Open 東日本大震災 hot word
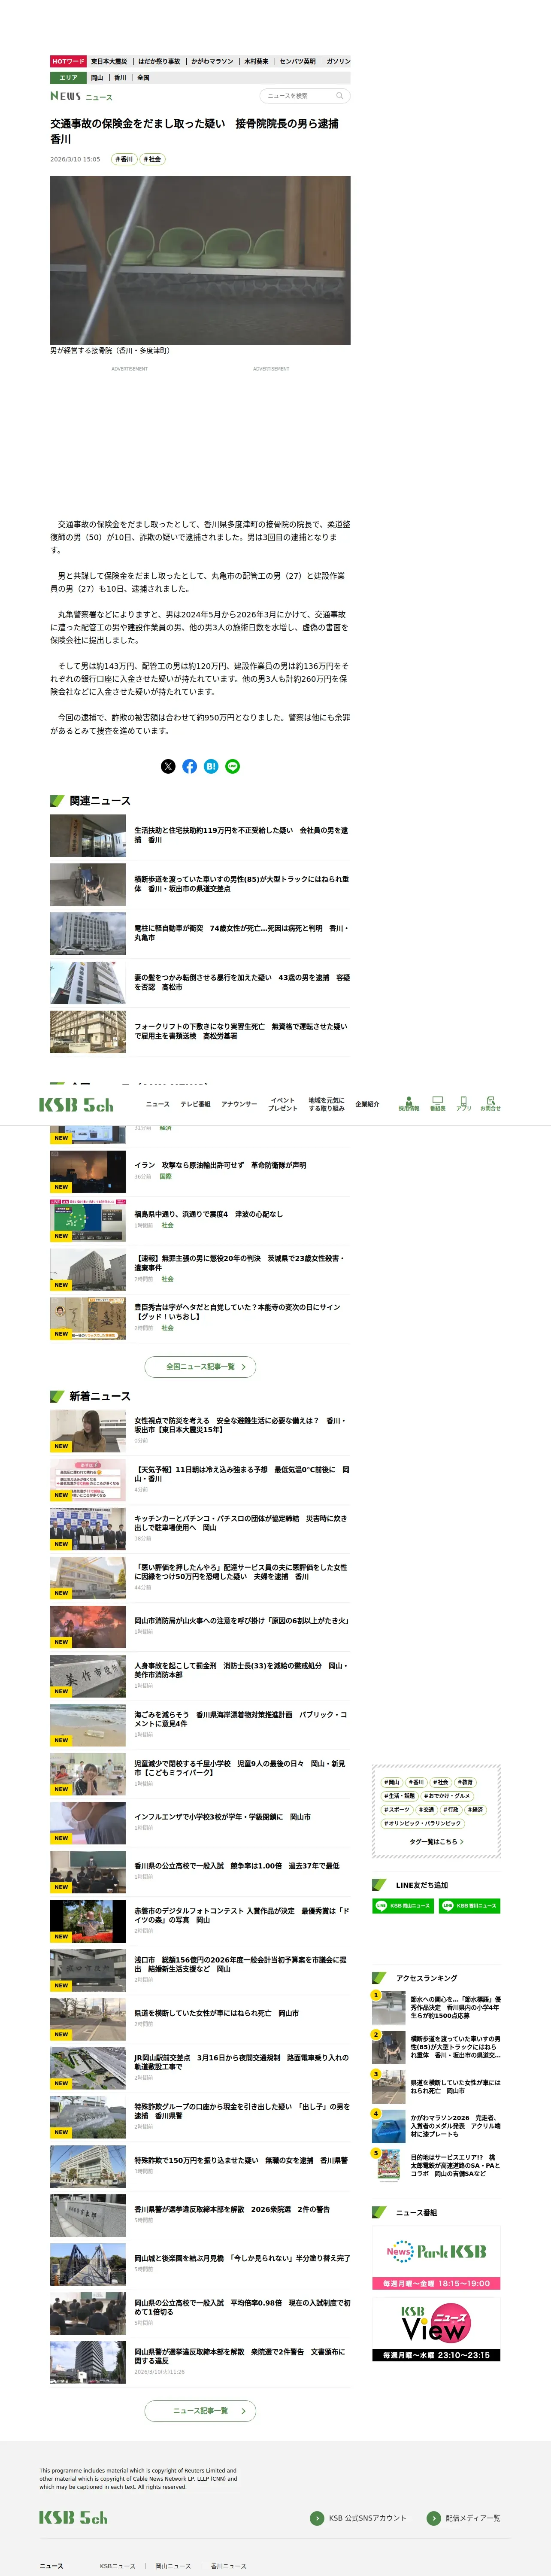 tap(109, 61)
